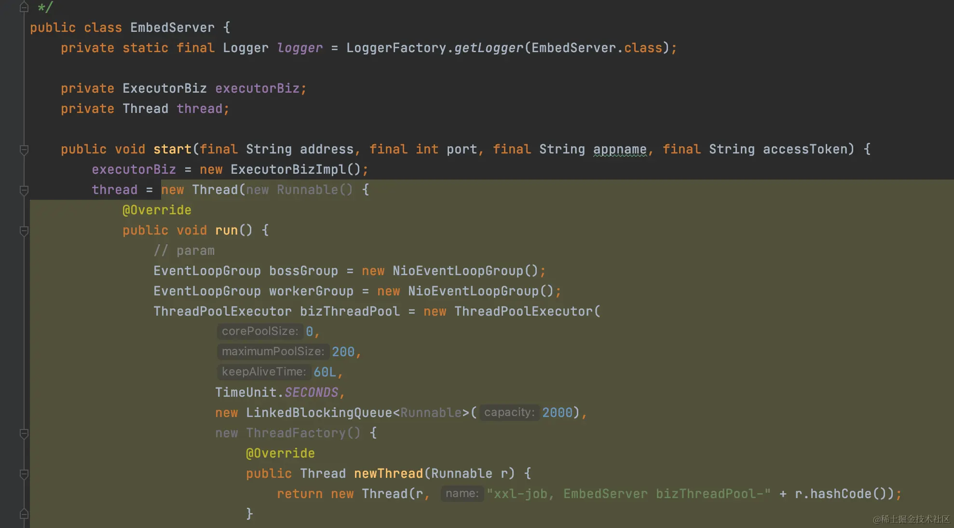Collapse the newThread method fold marker

point(24,474)
